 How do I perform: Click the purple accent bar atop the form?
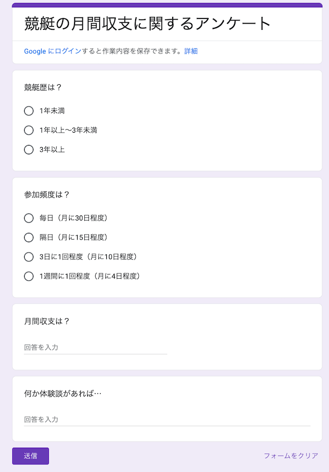point(167,5)
